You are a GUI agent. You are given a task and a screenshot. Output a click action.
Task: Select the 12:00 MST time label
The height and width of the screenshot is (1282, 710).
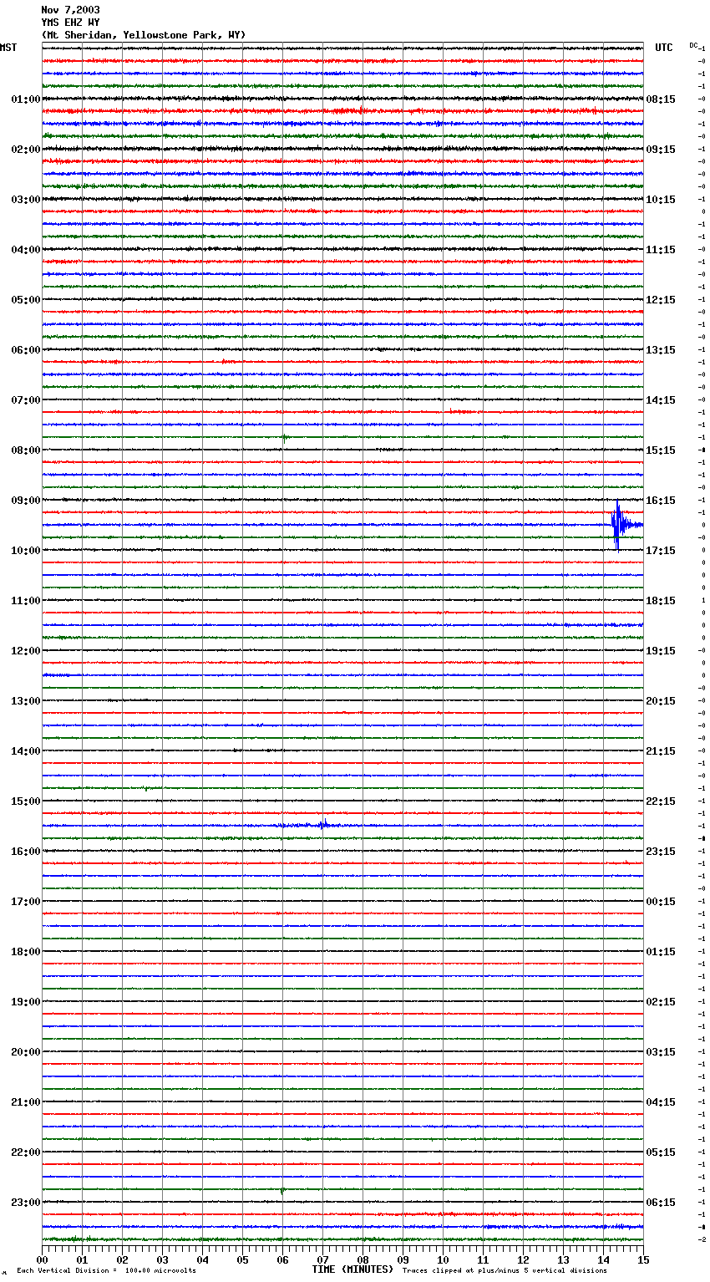tap(26, 651)
